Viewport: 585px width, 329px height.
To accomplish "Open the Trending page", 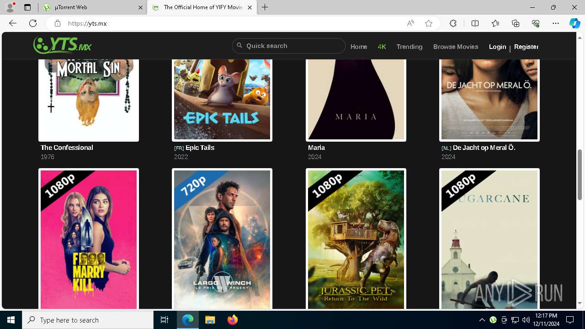I will (409, 47).
